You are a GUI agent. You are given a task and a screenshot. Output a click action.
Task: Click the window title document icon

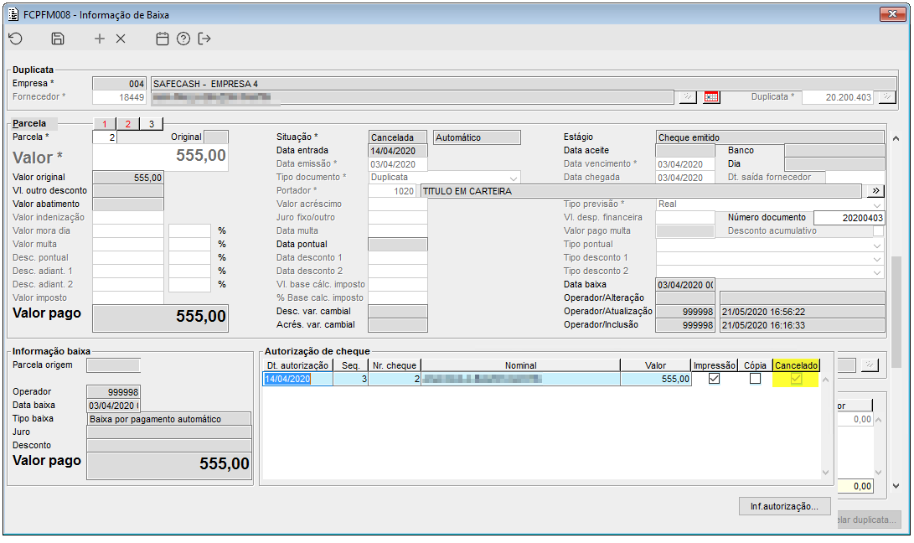point(13,14)
